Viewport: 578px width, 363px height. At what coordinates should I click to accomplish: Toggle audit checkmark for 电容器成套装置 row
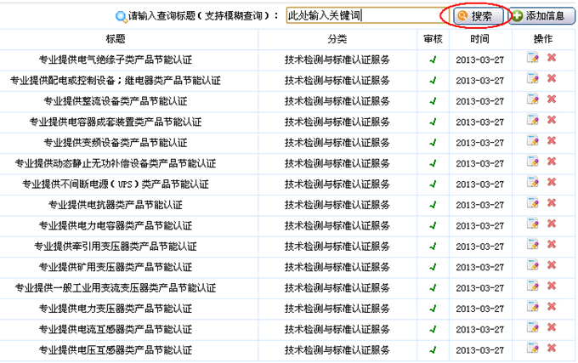(433, 122)
